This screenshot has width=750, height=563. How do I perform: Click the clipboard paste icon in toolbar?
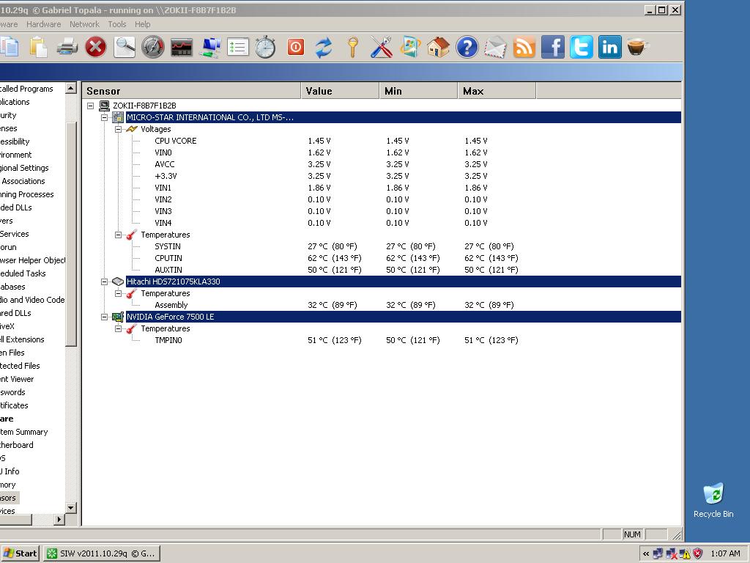(38, 48)
